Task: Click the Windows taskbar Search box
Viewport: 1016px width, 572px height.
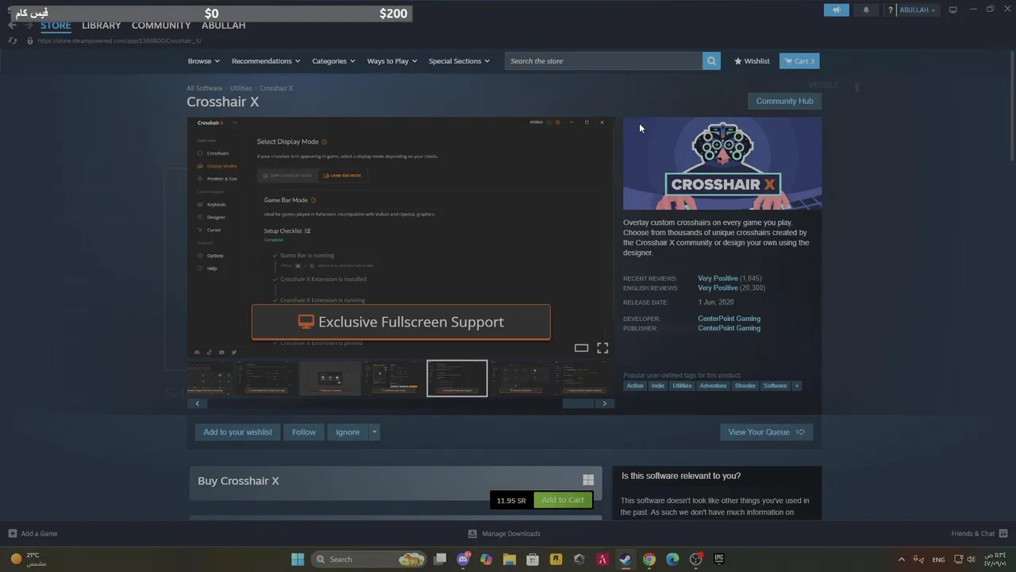Action: pyautogui.click(x=369, y=559)
